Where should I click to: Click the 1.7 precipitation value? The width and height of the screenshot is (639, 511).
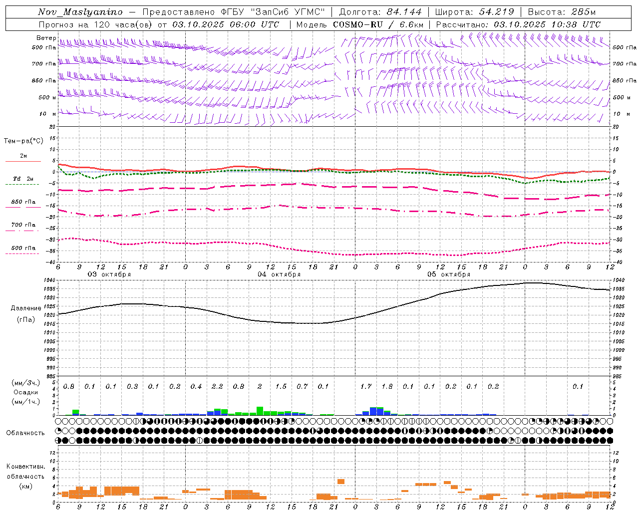click(366, 387)
